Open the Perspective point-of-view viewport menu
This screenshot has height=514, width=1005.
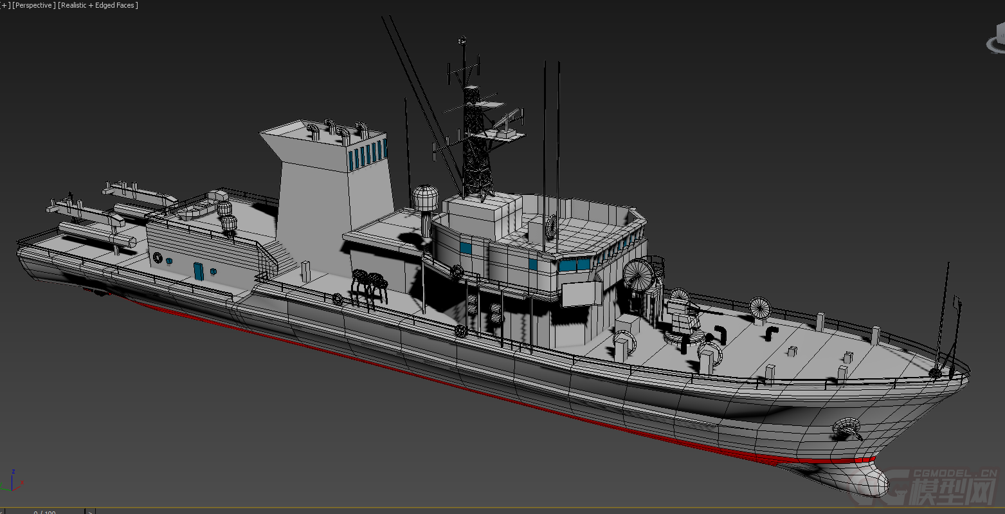[33, 5]
